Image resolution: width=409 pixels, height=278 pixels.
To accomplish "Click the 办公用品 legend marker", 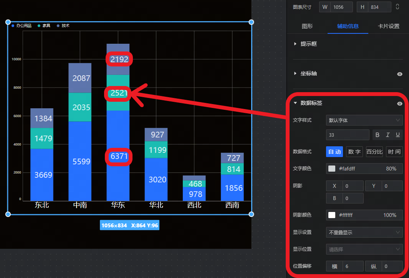I will (x=13, y=26).
